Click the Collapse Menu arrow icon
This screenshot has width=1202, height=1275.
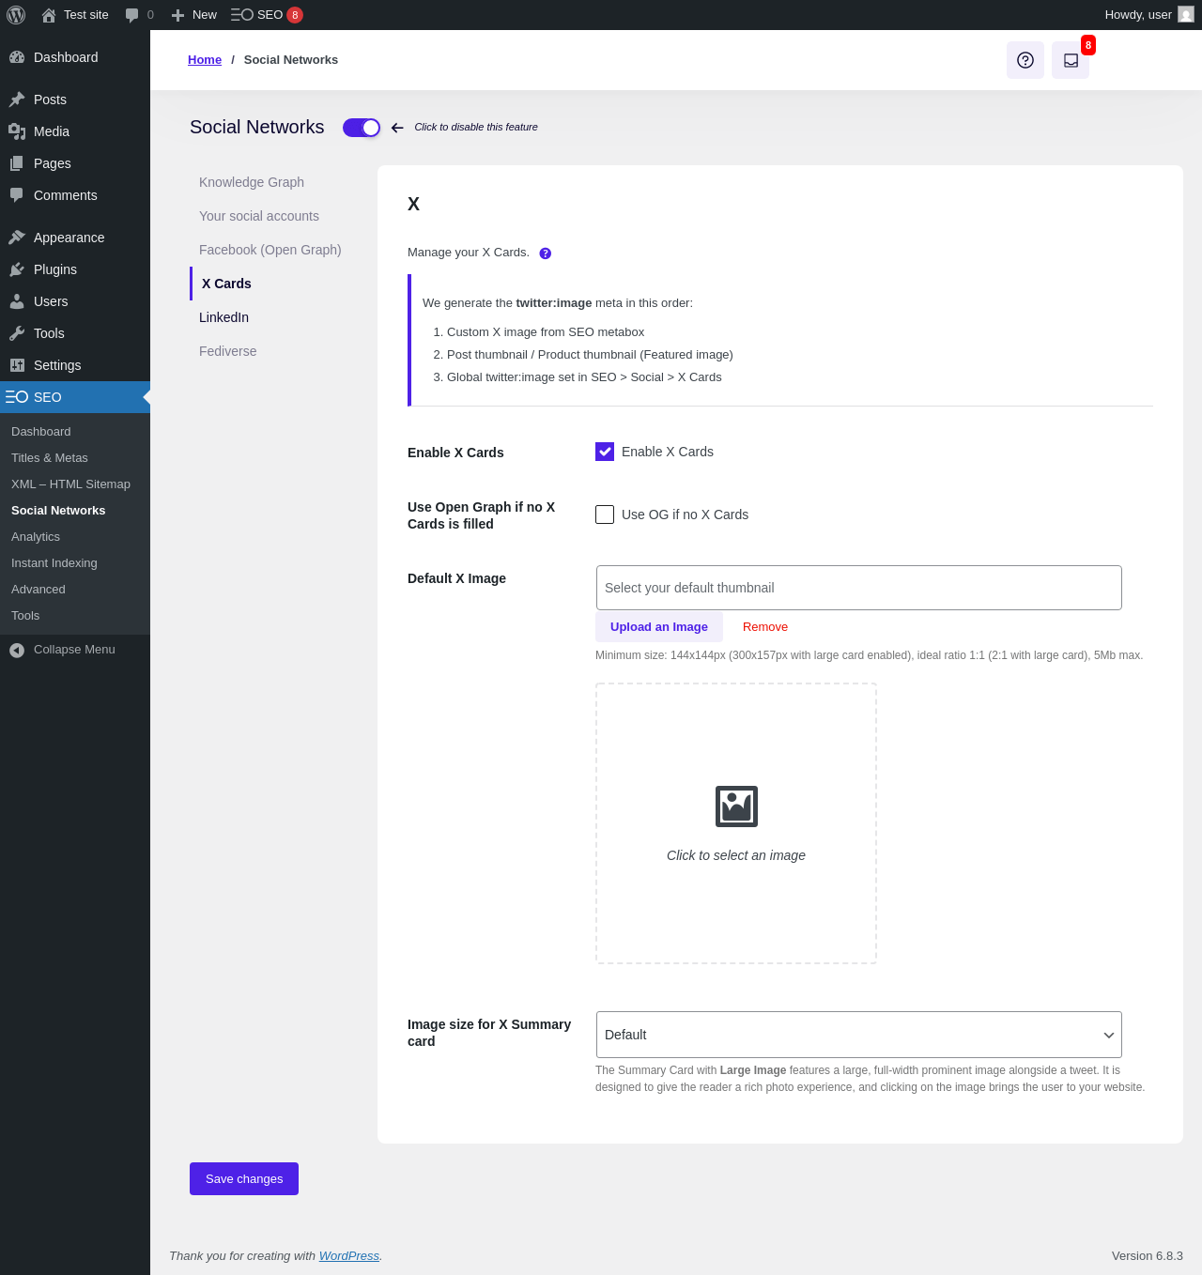click(17, 650)
